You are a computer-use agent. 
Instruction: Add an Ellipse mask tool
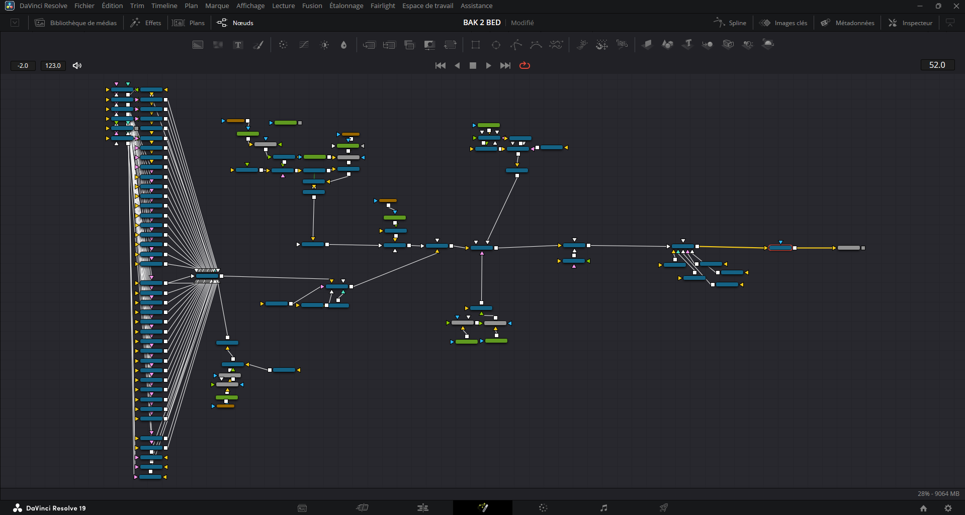(496, 45)
